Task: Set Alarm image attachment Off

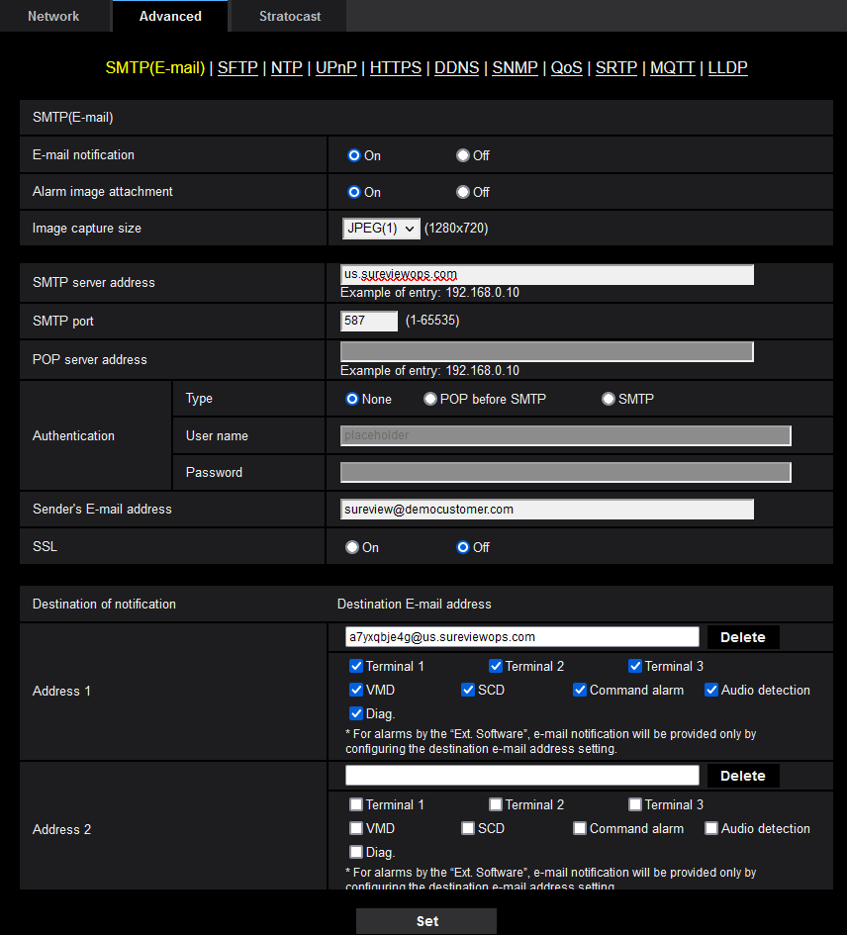Action: tap(463, 192)
